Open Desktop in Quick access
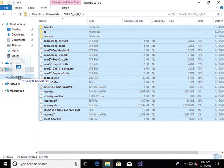The width and height of the screenshot is (224, 168). [16, 29]
